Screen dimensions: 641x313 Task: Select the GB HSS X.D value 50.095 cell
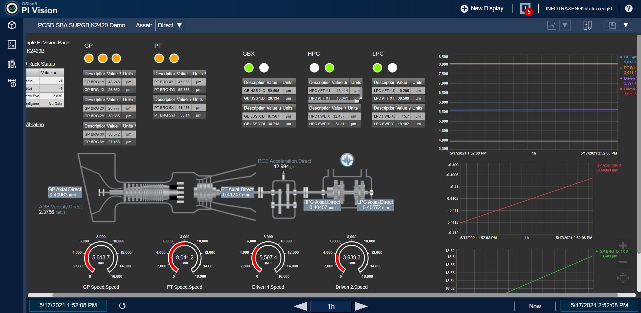(x=273, y=91)
